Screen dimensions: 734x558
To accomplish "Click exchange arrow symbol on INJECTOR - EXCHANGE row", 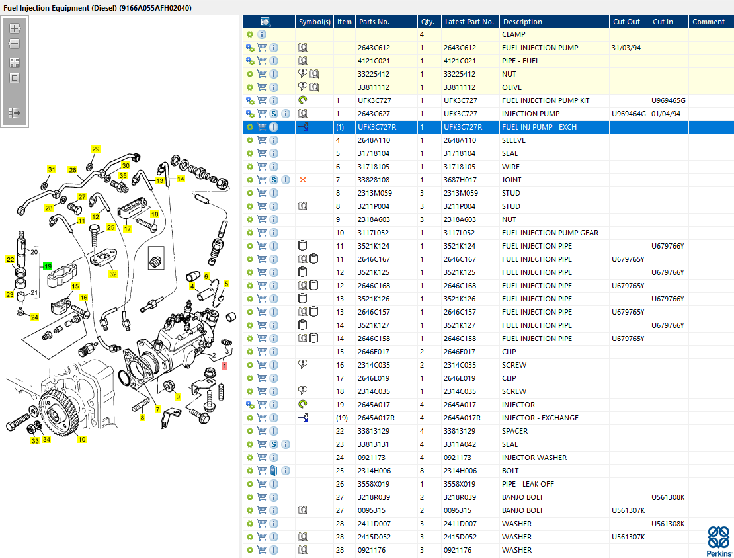I will [x=304, y=418].
